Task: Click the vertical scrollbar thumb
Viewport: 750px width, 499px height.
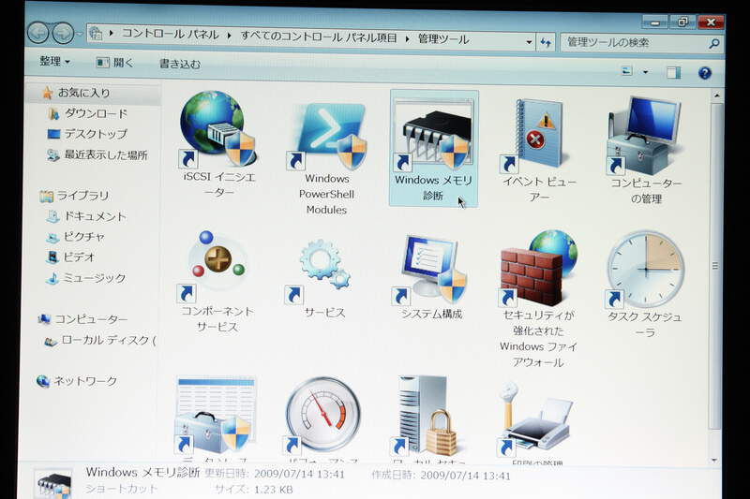Action: point(715,265)
